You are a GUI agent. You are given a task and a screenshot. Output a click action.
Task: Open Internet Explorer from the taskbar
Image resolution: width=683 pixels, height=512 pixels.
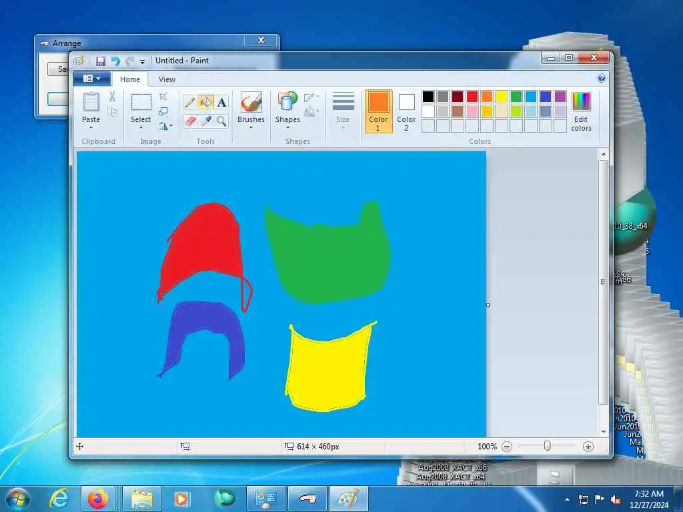59,499
